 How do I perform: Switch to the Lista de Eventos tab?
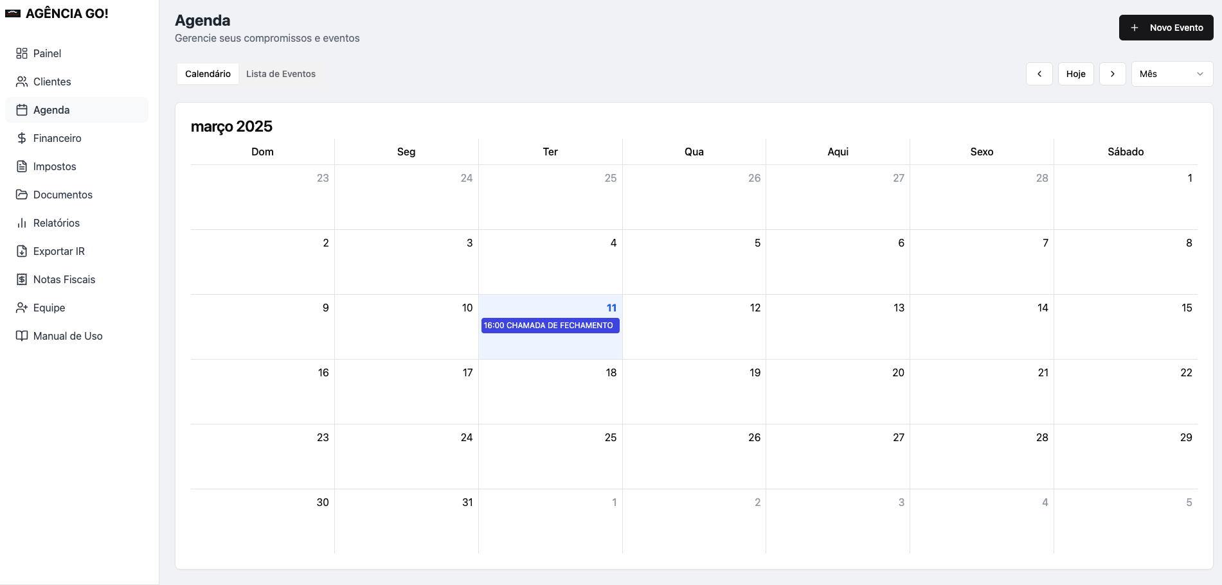[281, 74]
